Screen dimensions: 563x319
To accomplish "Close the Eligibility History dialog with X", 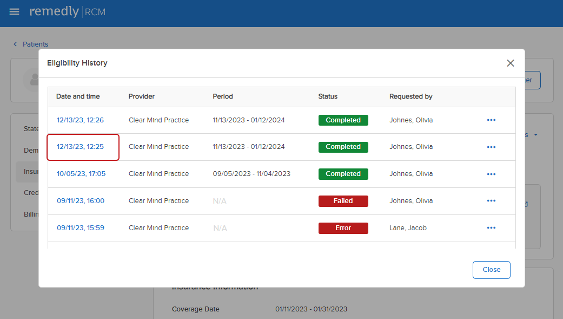I will coord(510,63).
